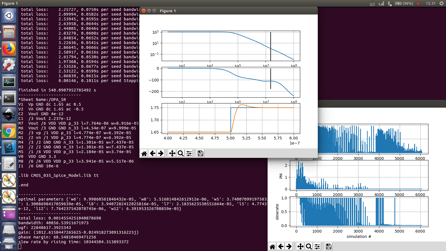Open battery 98% indicator

pos(404,3)
